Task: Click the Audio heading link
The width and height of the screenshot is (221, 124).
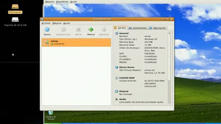Action: [123, 99]
